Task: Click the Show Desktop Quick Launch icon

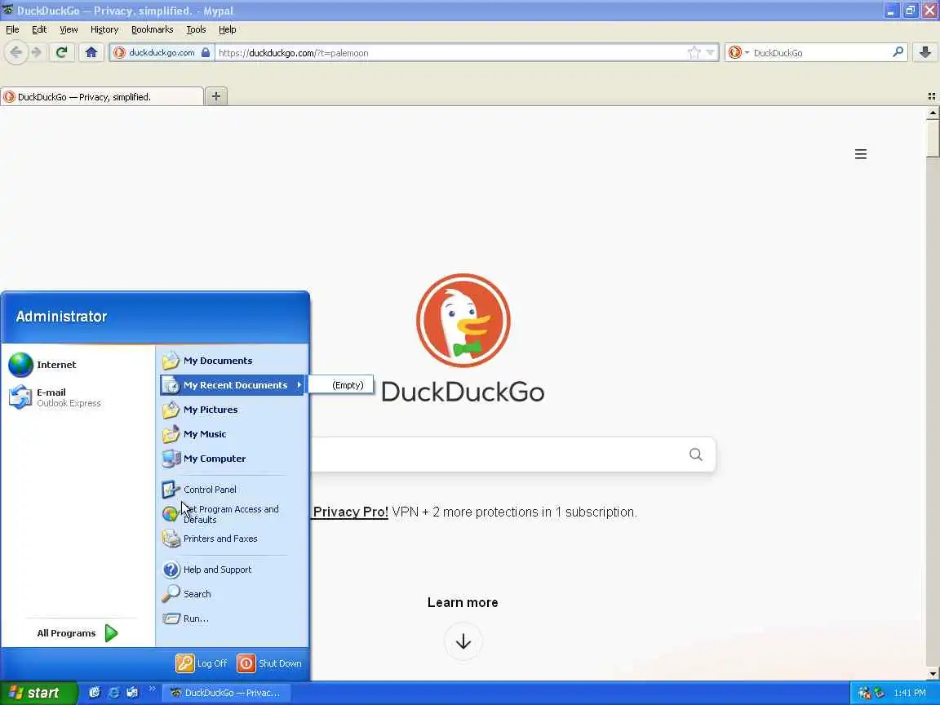Action: [x=94, y=693]
